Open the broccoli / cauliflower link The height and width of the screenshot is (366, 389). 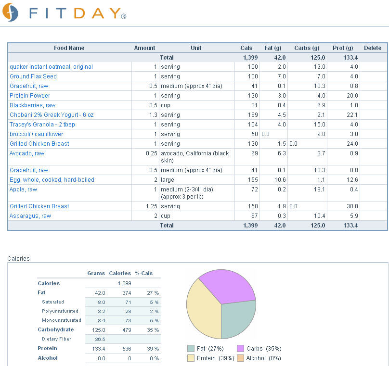[x=36, y=134]
